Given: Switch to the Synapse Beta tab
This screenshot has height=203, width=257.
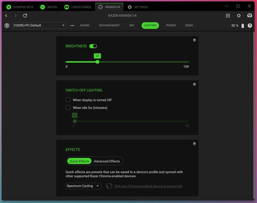Looking at the screenshot, I should 20,7.
